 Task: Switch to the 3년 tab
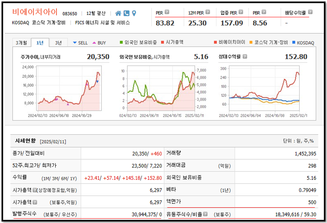[x=58, y=42]
